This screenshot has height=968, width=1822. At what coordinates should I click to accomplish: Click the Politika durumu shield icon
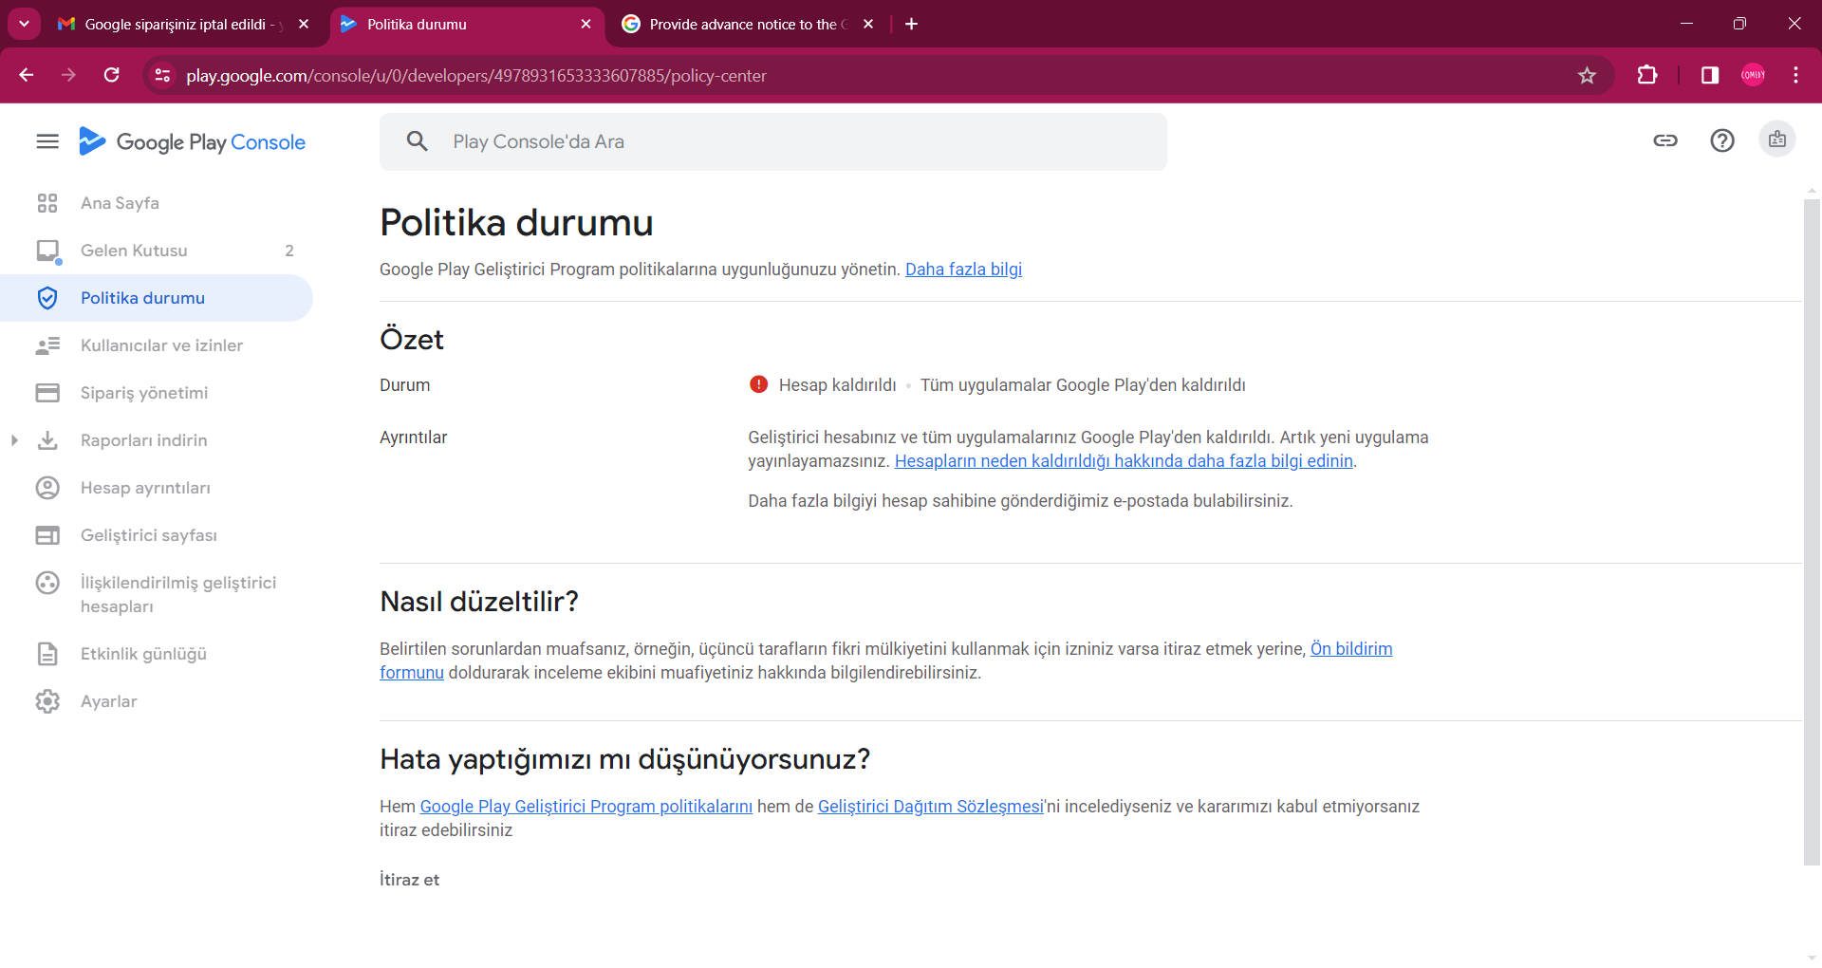47,298
